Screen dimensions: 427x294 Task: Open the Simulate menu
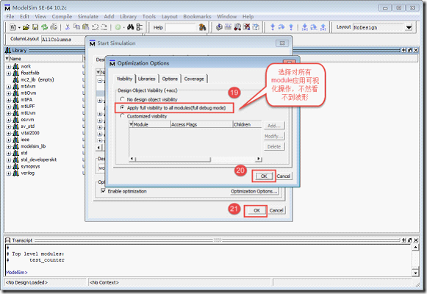(87, 17)
